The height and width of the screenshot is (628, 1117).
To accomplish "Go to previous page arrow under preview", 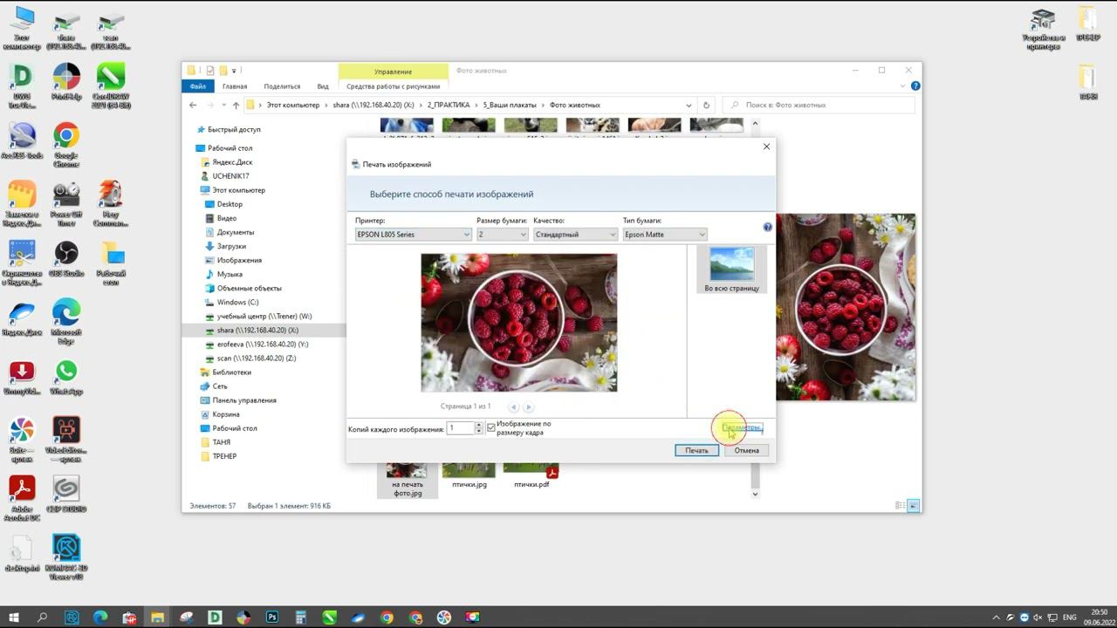I will 513,406.
